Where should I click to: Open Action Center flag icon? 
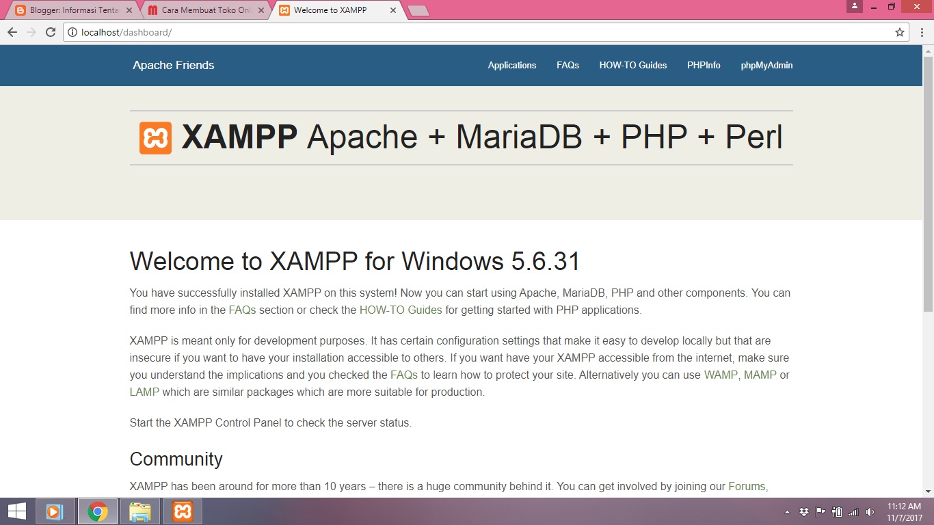click(820, 512)
